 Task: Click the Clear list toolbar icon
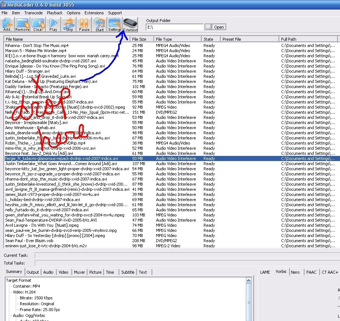point(38,25)
